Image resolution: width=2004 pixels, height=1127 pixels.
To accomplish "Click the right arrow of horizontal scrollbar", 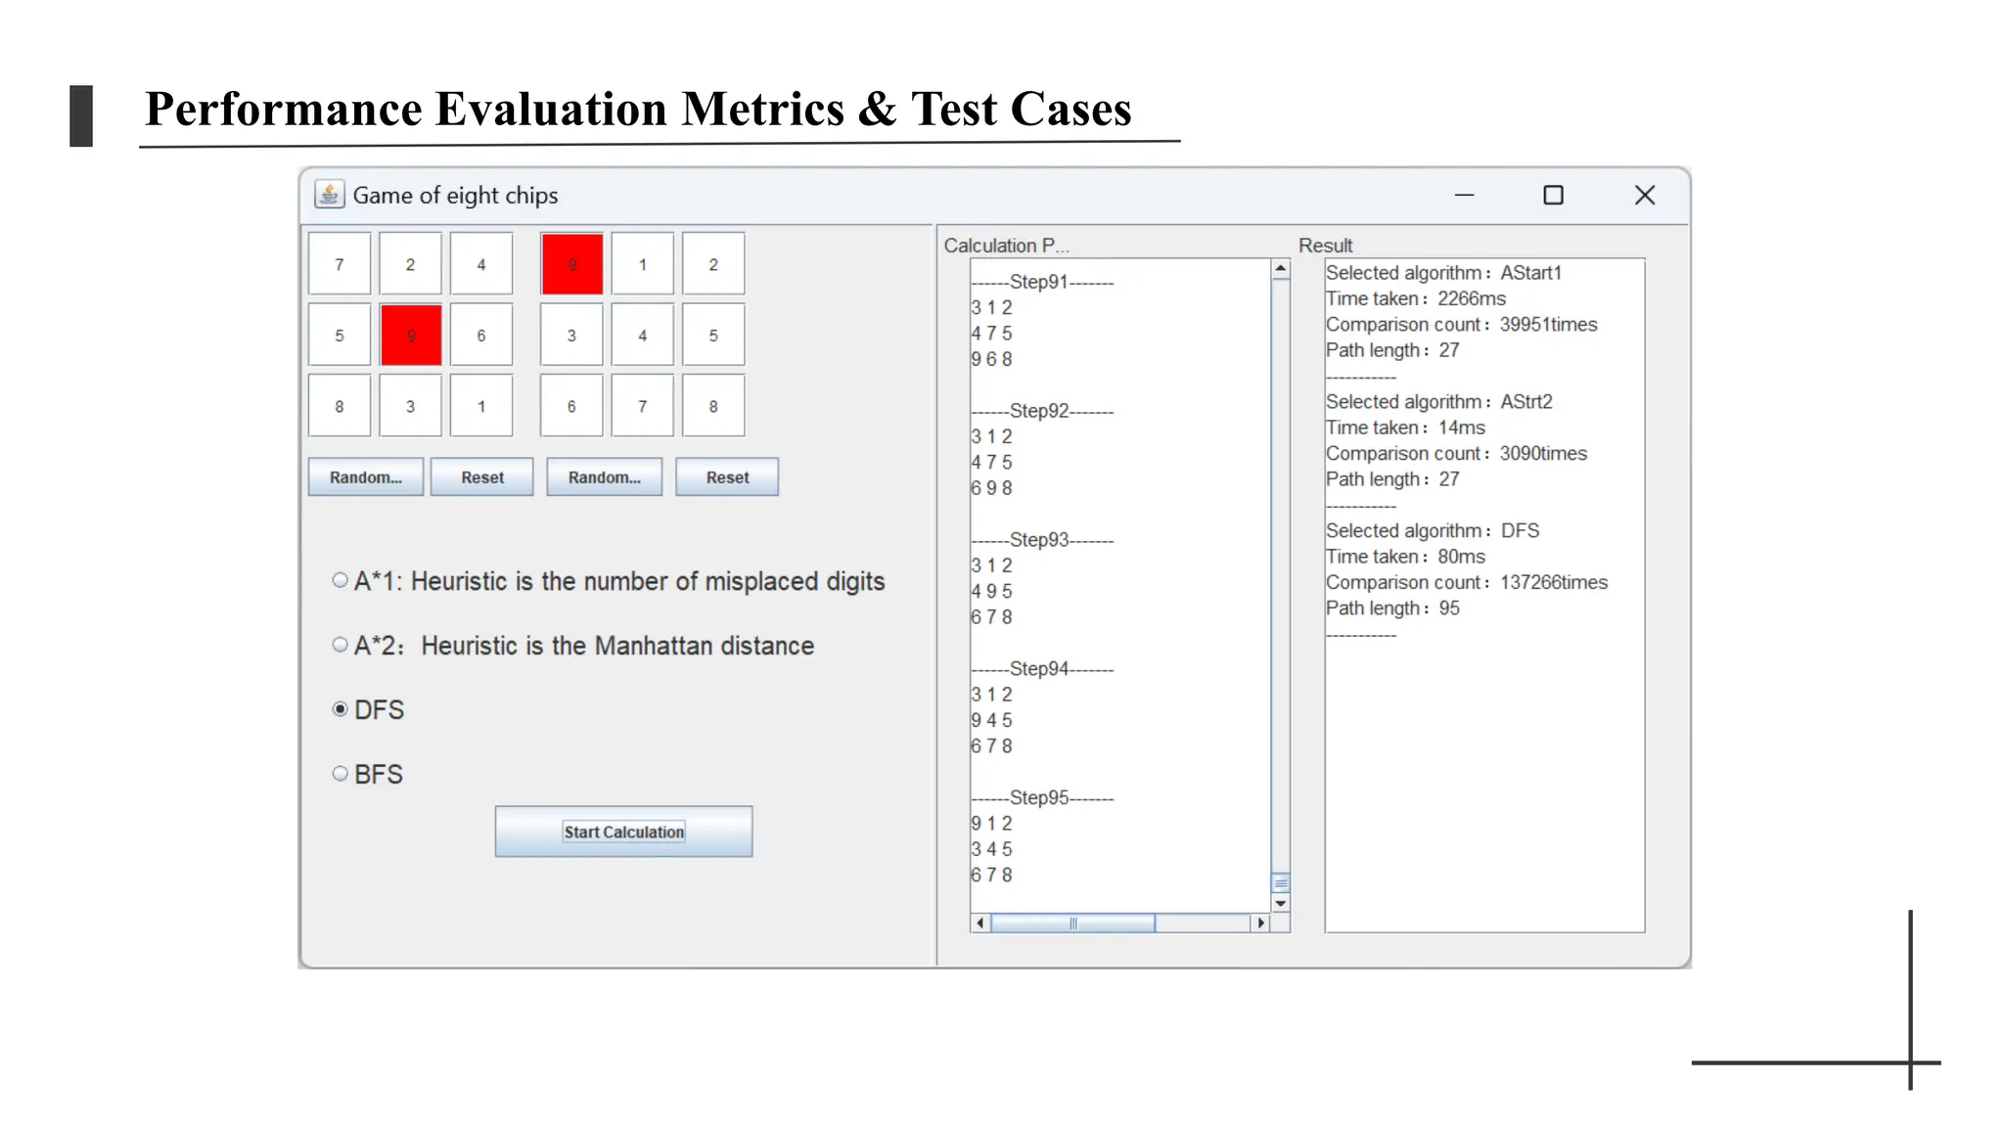I will (1260, 923).
